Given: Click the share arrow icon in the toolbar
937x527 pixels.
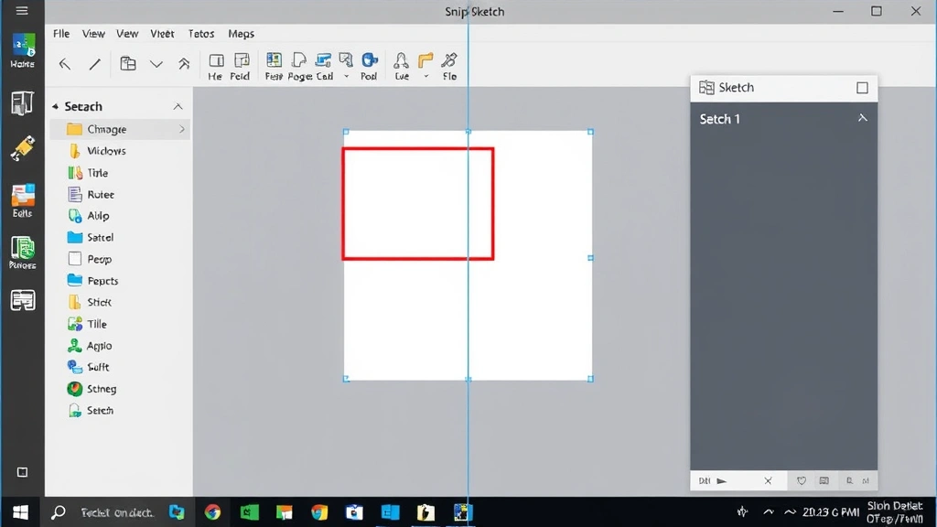Looking at the screenshot, I should tap(182, 63).
